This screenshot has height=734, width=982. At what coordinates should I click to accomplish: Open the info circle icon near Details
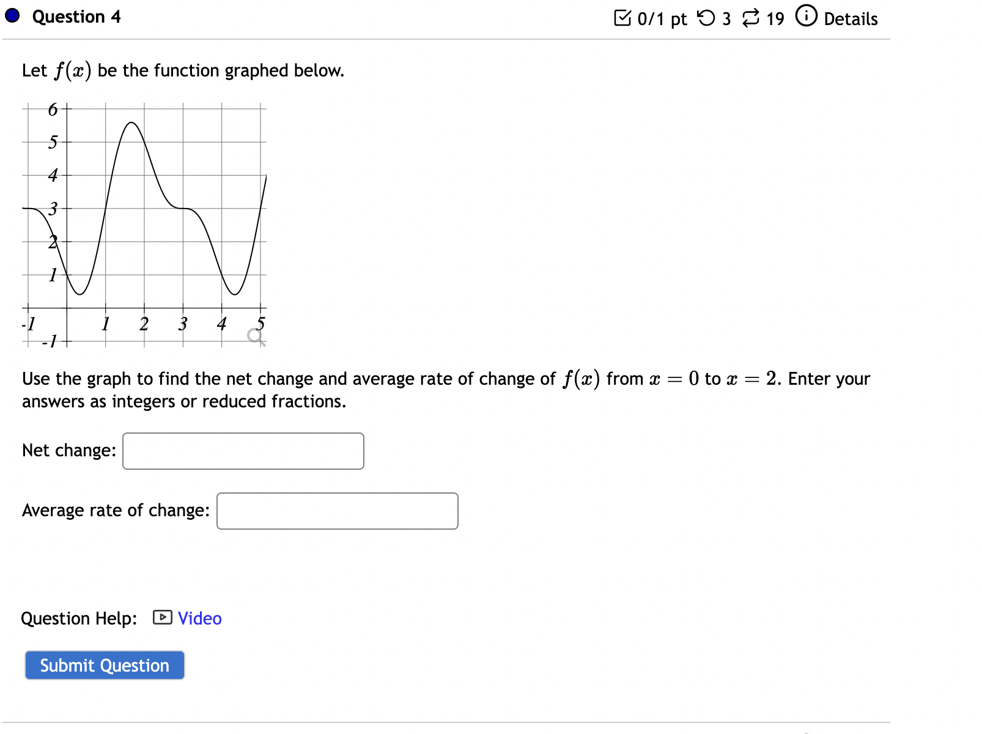pyautogui.click(x=807, y=18)
